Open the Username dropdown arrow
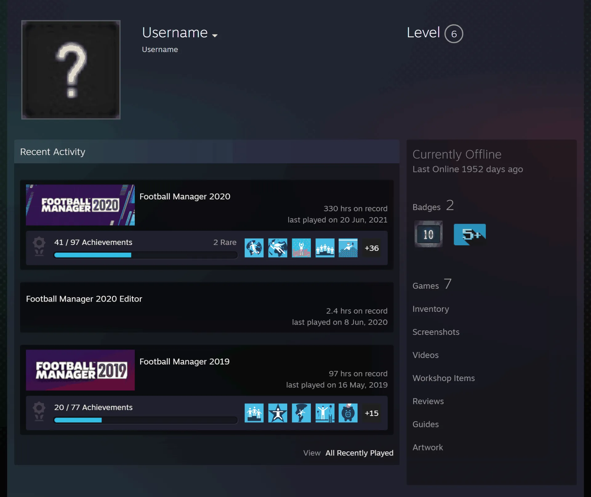The image size is (591, 497). point(215,35)
